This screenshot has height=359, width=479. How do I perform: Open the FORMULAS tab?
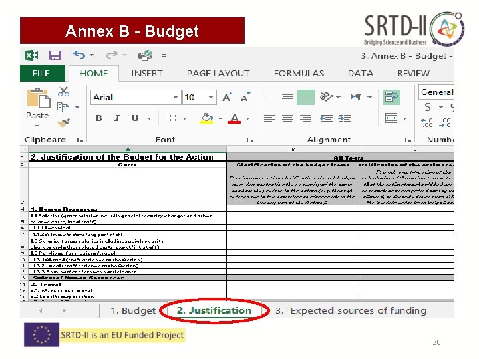click(299, 74)
